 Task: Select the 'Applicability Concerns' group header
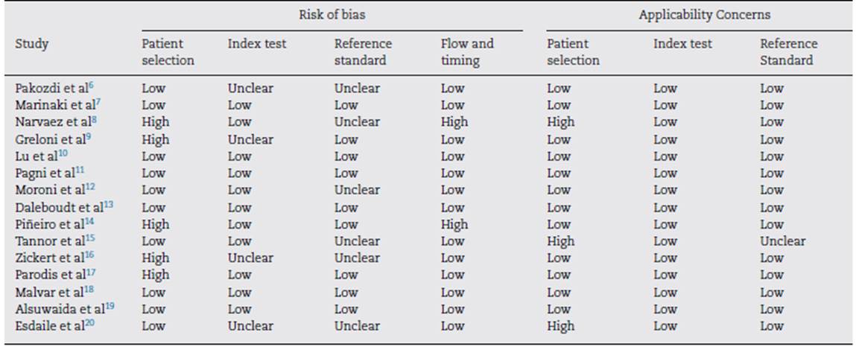(704, 15)
